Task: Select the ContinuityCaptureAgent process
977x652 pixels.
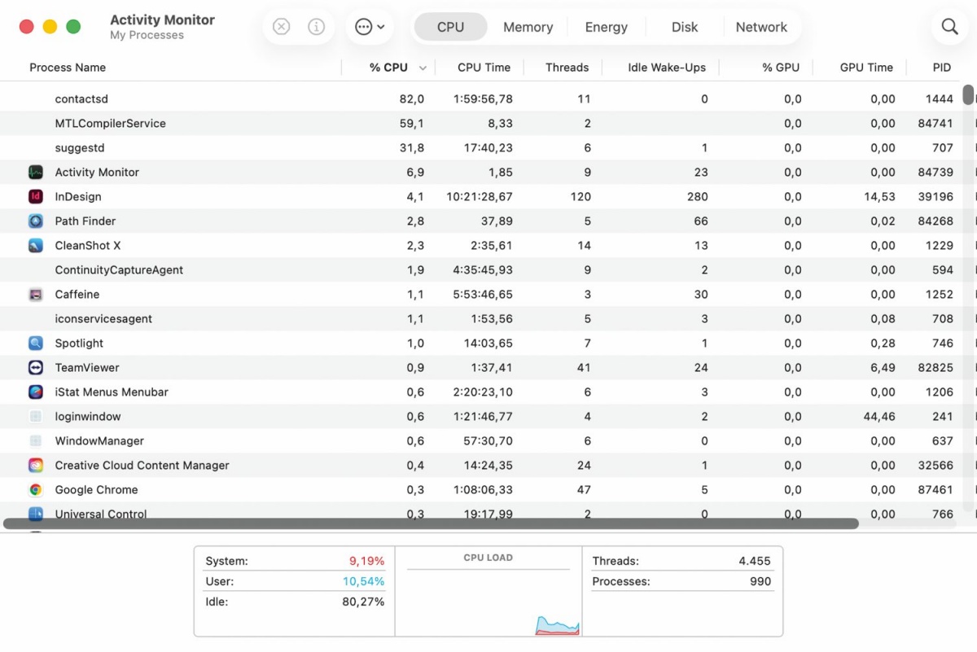Action: tap(119, 269)
